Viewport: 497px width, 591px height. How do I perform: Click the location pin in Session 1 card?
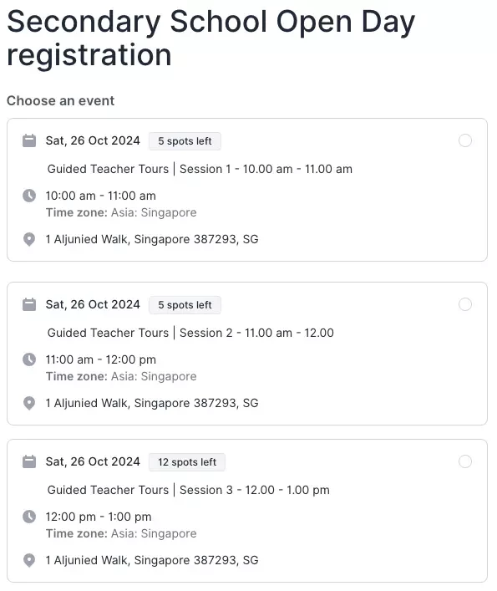point(29,239)
